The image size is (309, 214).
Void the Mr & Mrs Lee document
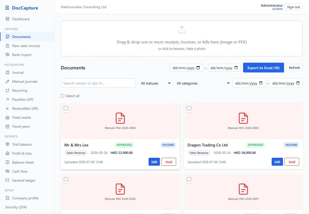tap(169, 162)
